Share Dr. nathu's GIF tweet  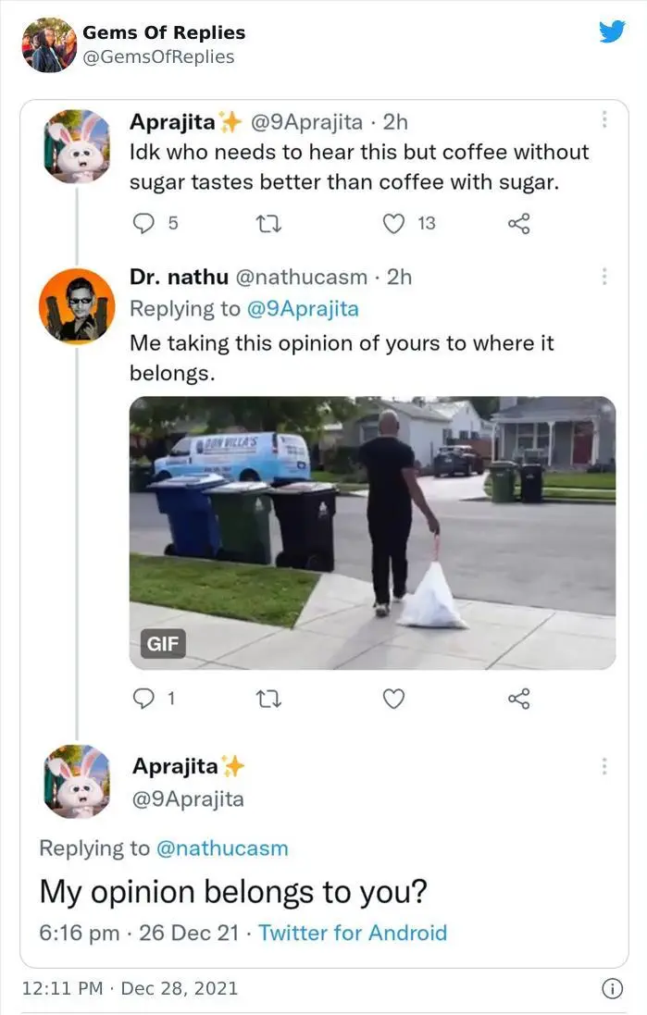(x=518, y=699)
